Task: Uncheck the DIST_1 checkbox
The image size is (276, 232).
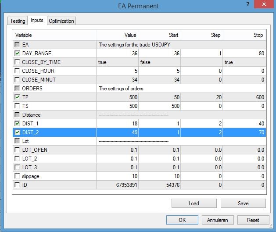Action: (17, 124)
